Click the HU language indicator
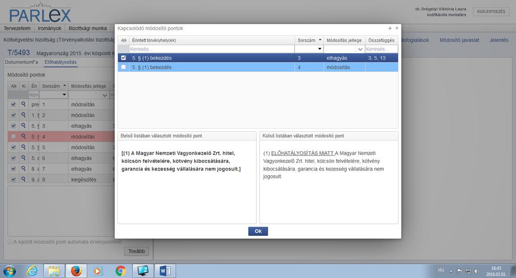Viewport: 516px width, 278px height. click(441, 270)
